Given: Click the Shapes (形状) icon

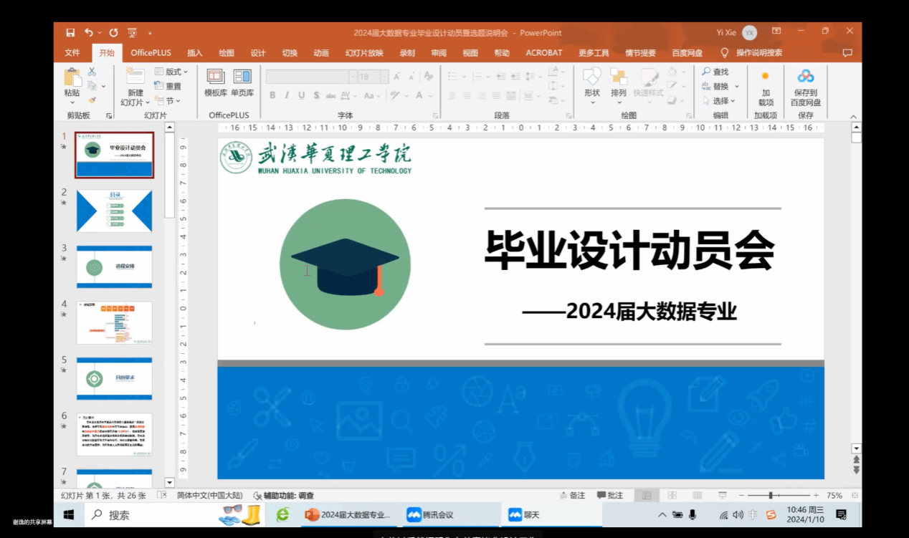Looking at the screenshot, I should (x=591, y=78).
